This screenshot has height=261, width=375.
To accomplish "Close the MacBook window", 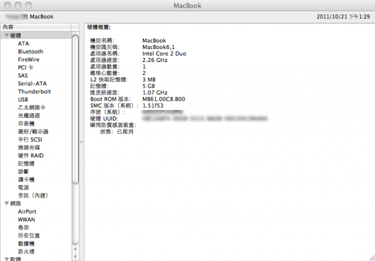I will pyautogui.click(x=8, y=5).
